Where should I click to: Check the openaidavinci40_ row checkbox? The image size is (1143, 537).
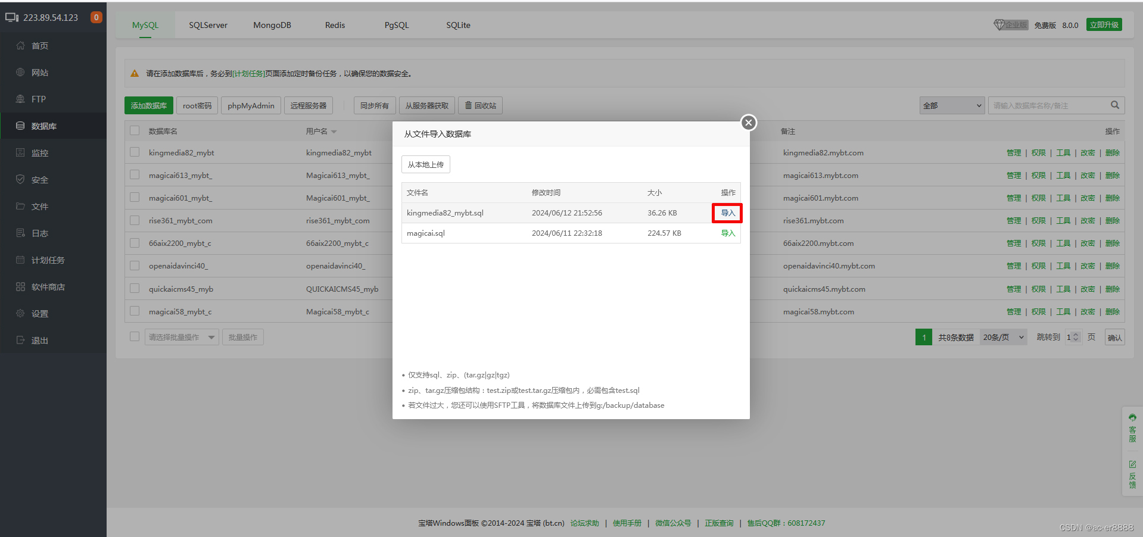(x=135, y=266)
